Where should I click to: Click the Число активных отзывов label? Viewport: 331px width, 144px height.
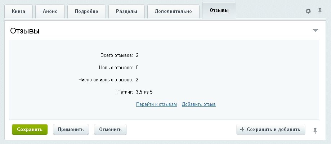point(106,80)
